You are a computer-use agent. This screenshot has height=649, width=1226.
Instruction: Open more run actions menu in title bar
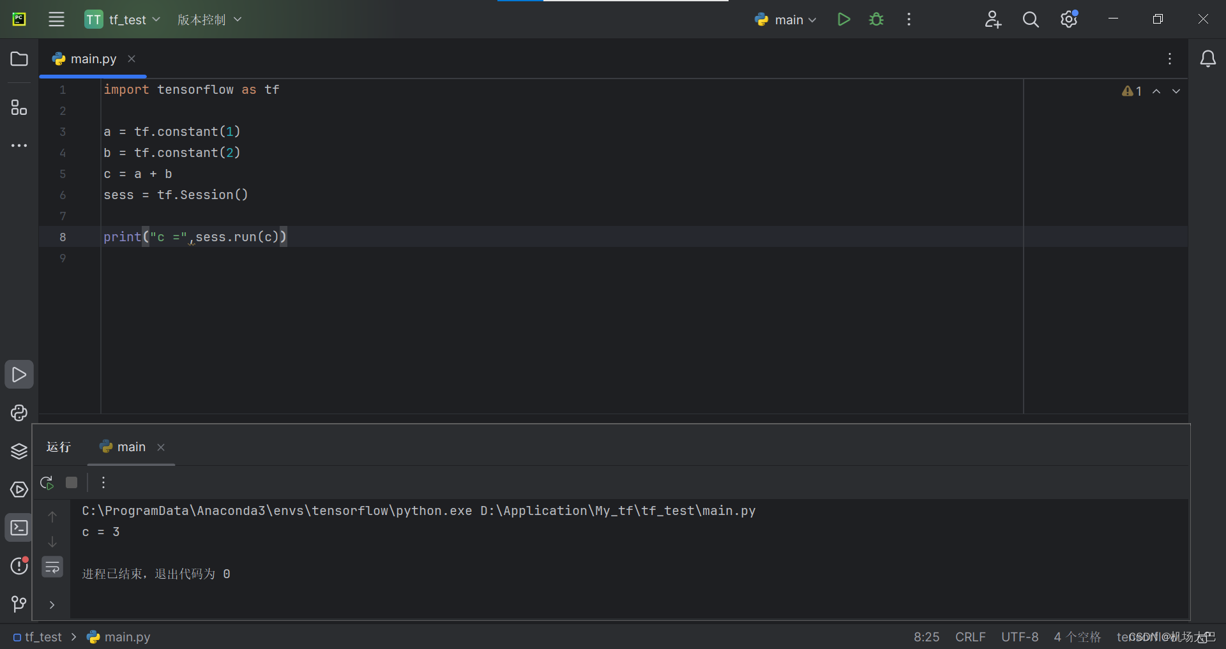click(909, 19)
